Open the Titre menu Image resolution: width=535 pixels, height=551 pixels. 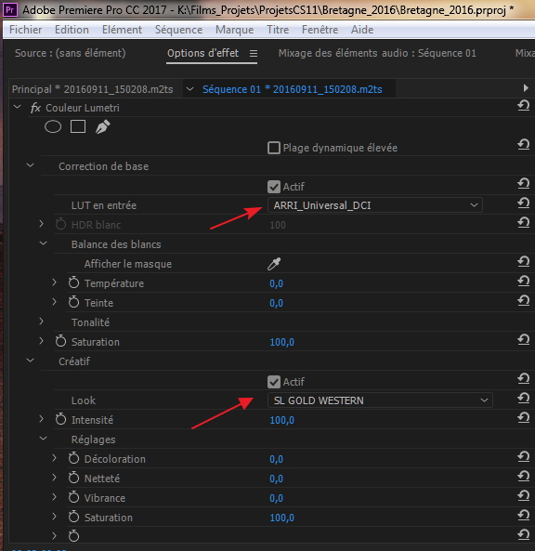click(278, 30)
